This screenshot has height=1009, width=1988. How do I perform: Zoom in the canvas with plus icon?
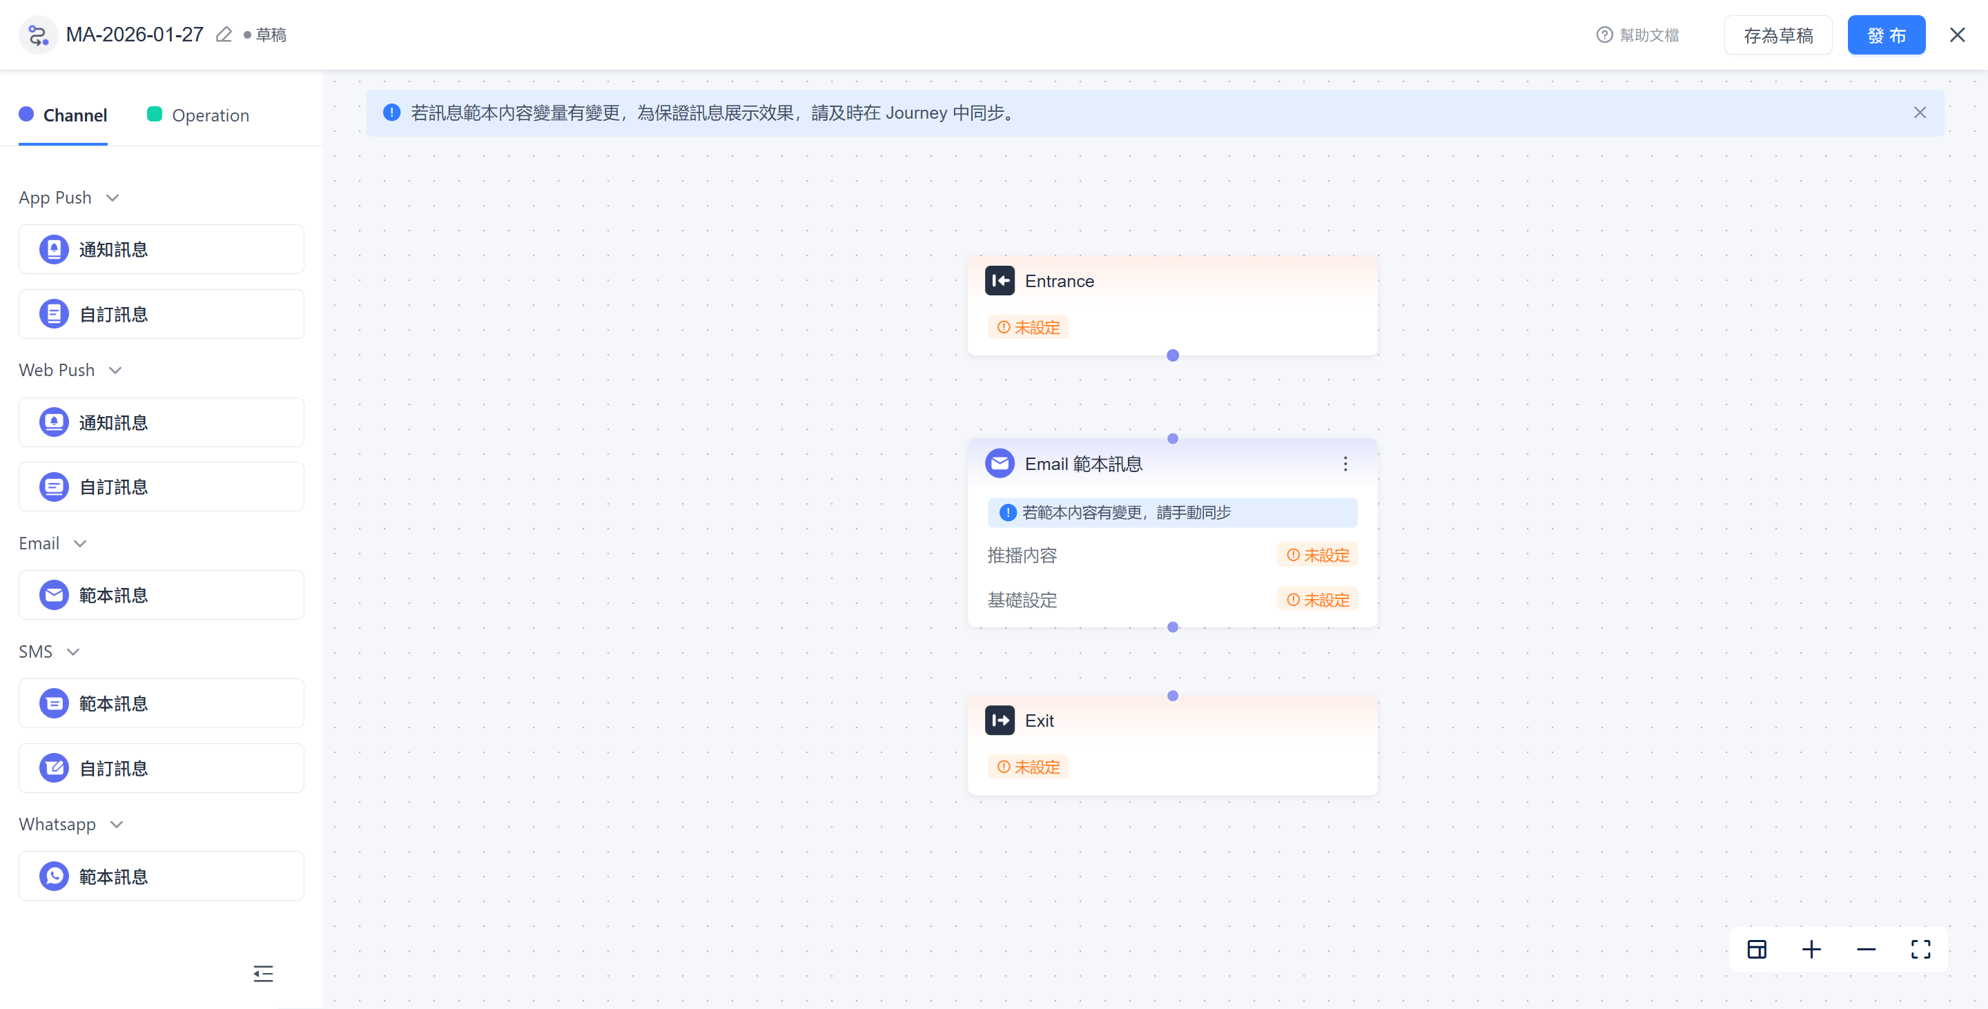pos(1811,949)
